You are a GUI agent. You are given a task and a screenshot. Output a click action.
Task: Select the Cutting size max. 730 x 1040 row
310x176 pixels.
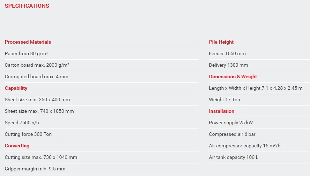coord(41,157)
